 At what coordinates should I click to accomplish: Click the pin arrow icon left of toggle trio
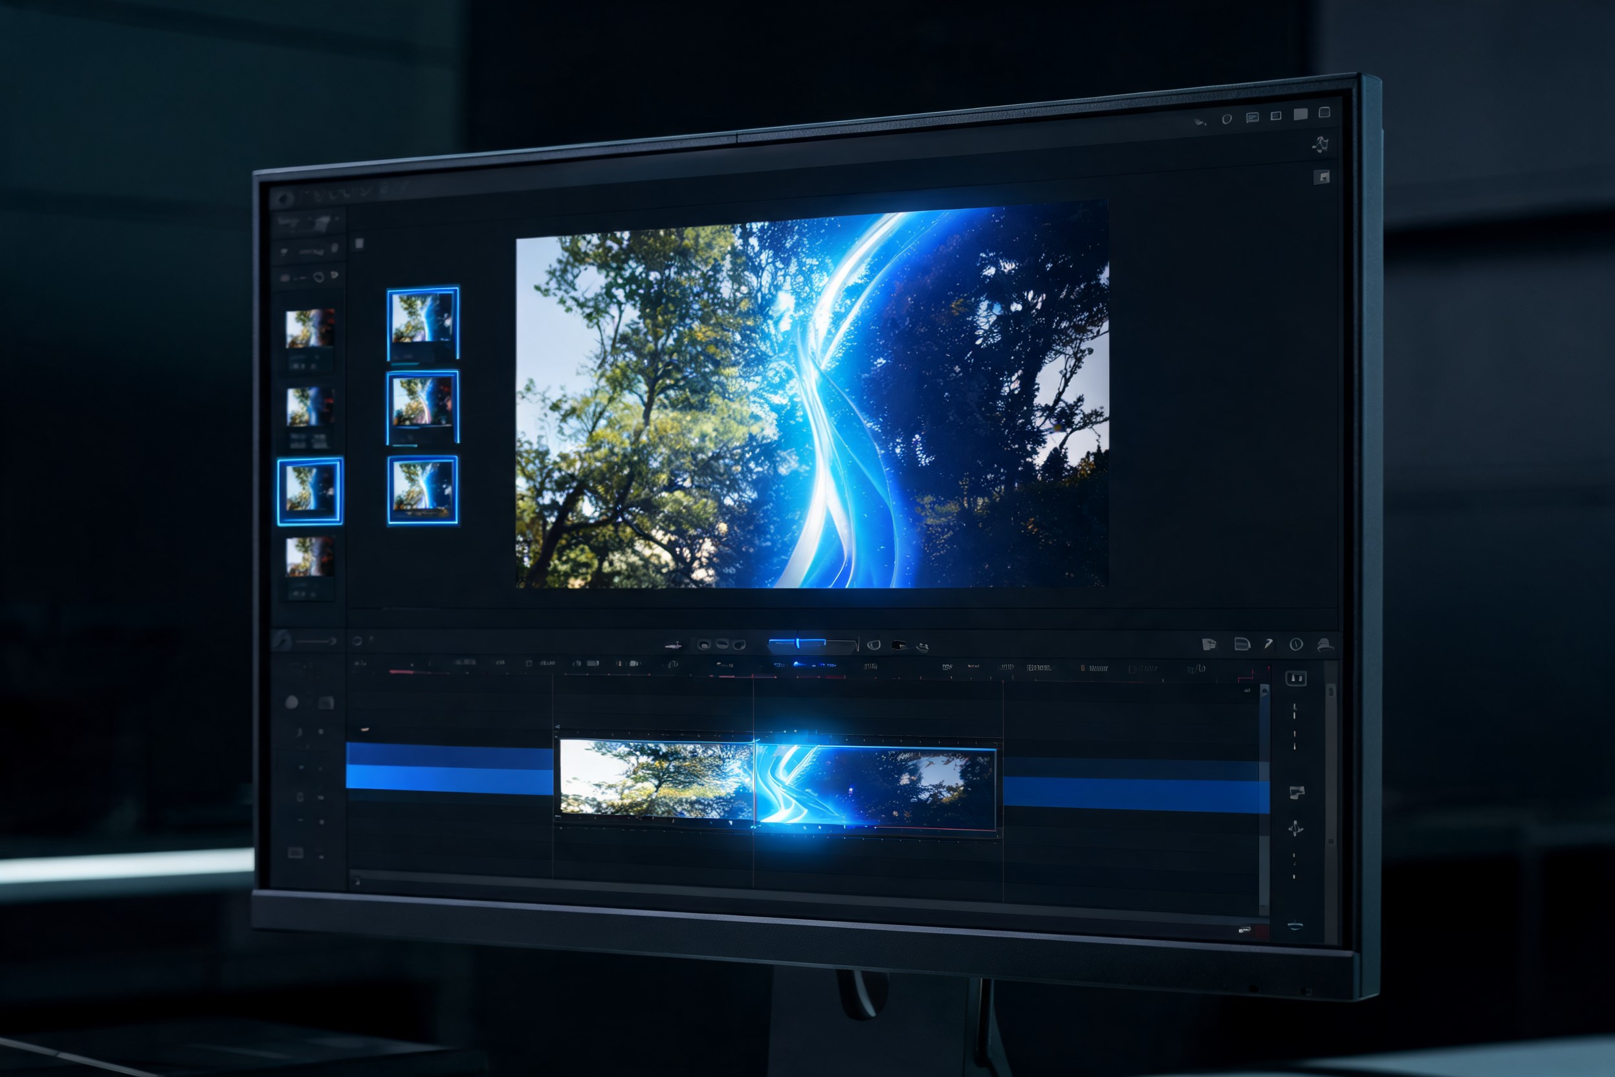[x=674, y=645]
